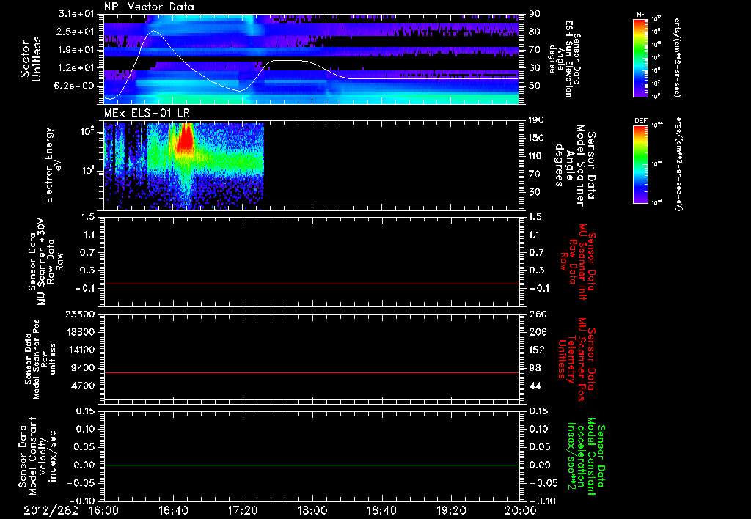Click the 4700 scanner position tick label
Image resolution: width=751 pixels, height=519 pixels.
(82, 386)
